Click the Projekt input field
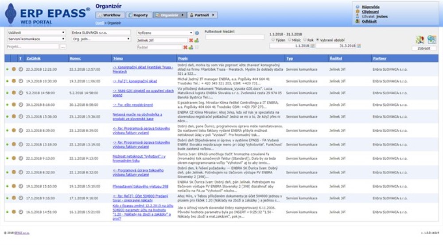The width and height of the screenshot is (443, 245). click(x=33, y=46)
